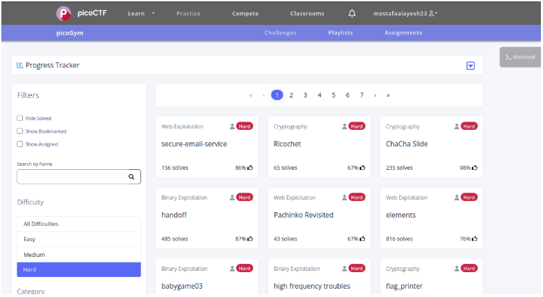Click the author icon on ChaCha Slide card
Viewport: 543px width, 297px height.
point(457,126)
